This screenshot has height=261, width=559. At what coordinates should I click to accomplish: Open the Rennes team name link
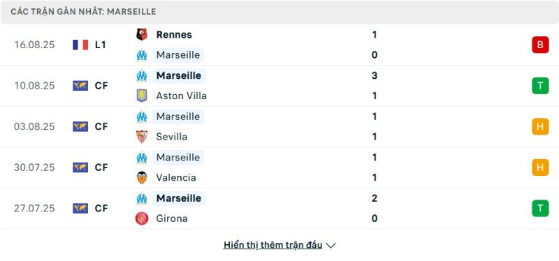pos(174,34)
